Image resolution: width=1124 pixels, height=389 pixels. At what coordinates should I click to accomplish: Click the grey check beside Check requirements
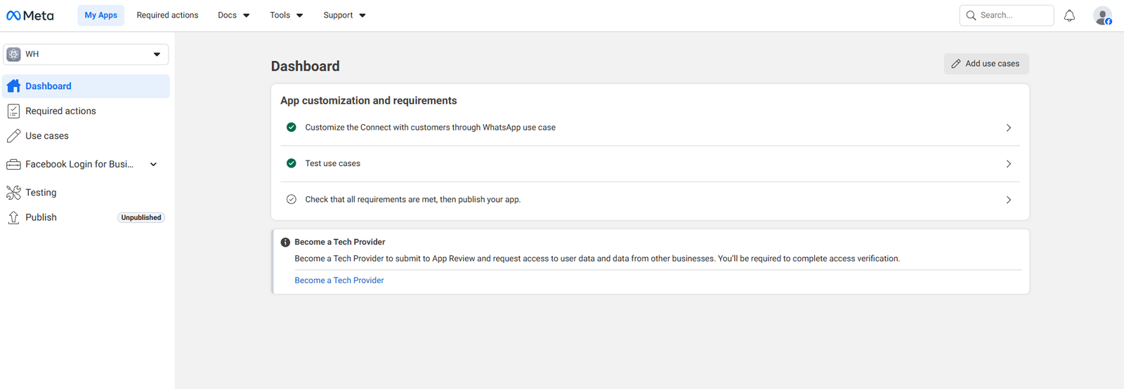click(x=292, y=199)
